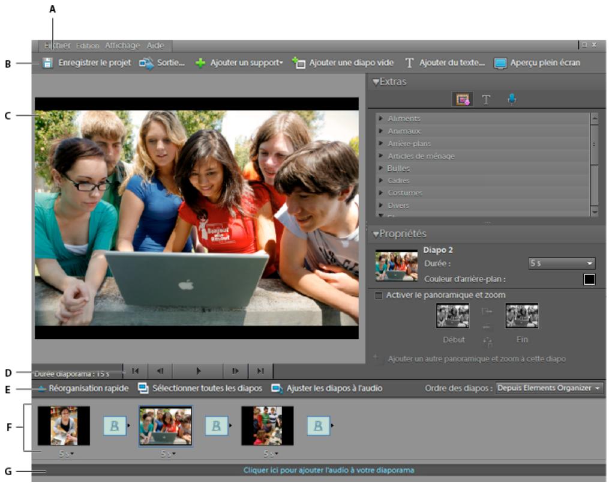Viewport: 609px width, 483px height.
Task: Go to last slide button
Action: [260, 371]
